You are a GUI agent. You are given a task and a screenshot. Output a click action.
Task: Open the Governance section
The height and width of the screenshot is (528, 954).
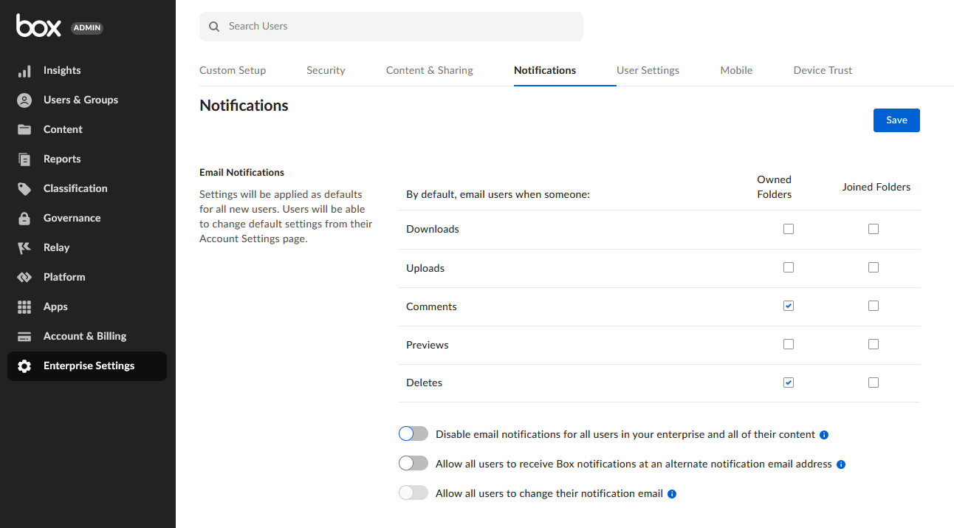[72, 218]
